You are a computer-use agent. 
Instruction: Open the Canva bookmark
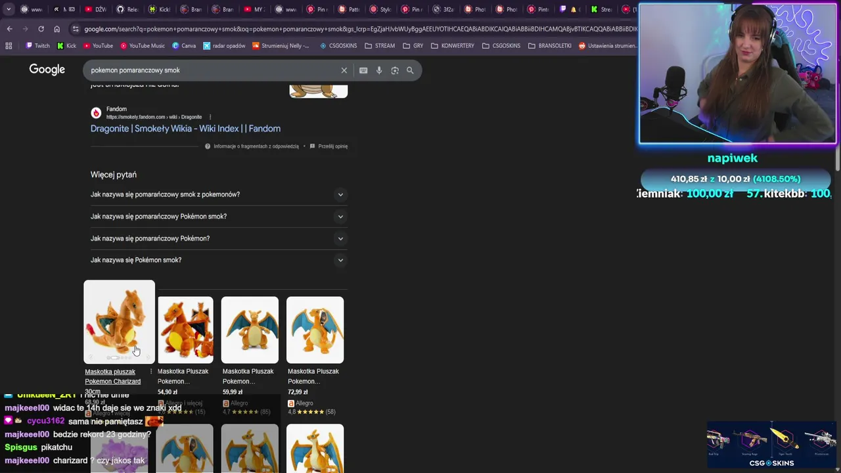click(184, 46)
